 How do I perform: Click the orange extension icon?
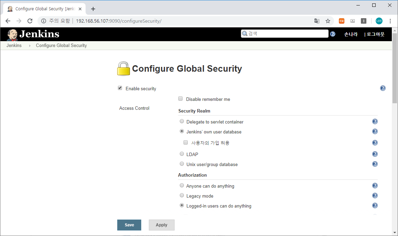(x=342, y=21)
